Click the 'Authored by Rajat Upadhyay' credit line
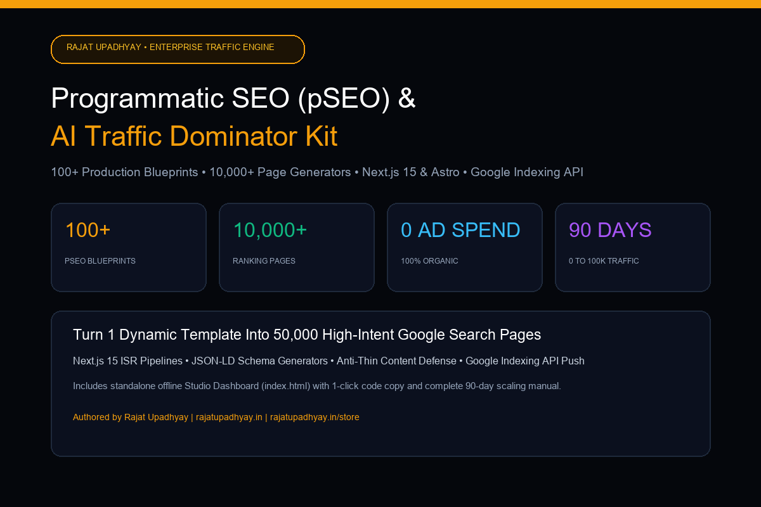761x507 pixels. click(216, 417)
